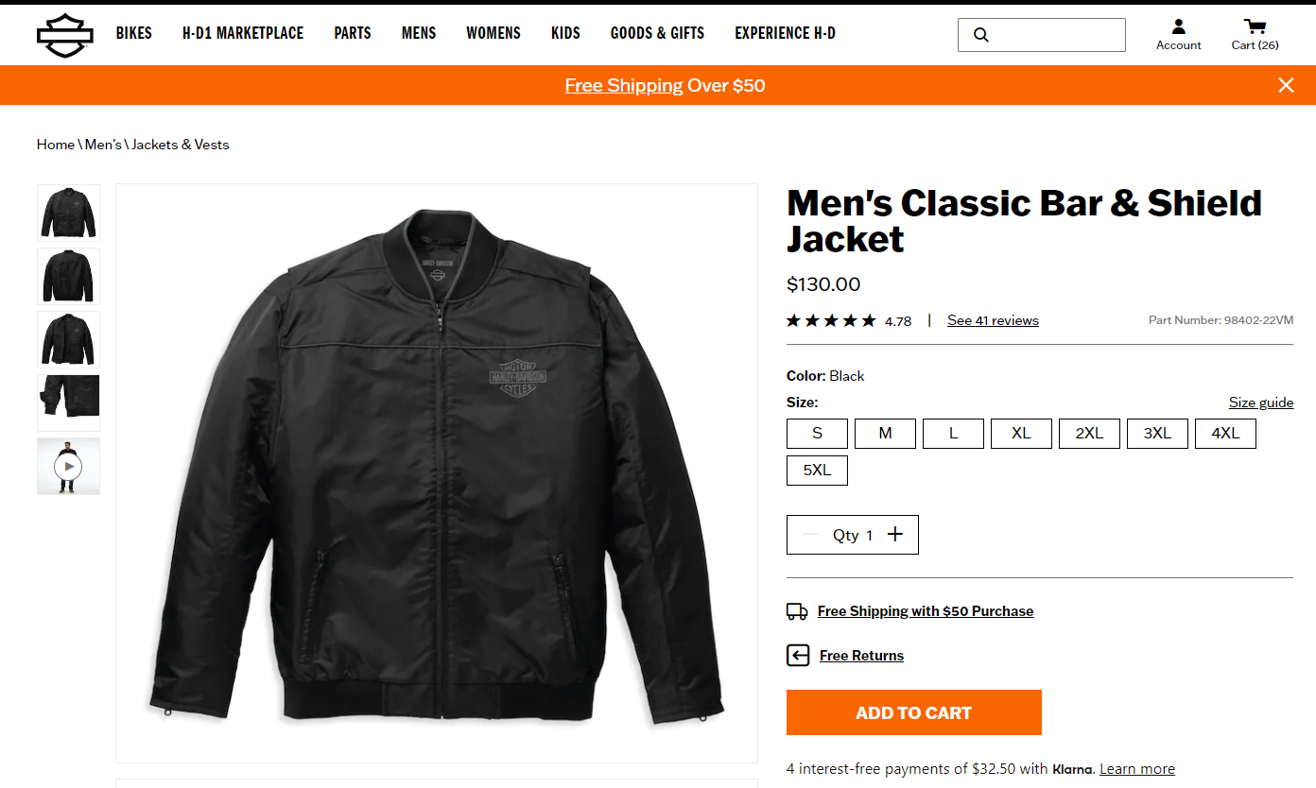Screen dimensions: 1316x788
Task: Click the shipping truck icon
Action: [797, 611]
